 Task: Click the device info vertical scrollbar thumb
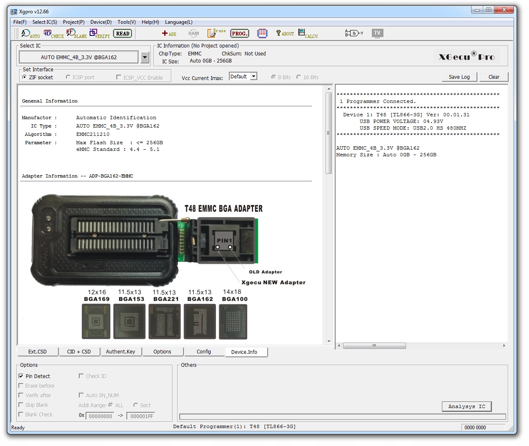click(328, 133)
